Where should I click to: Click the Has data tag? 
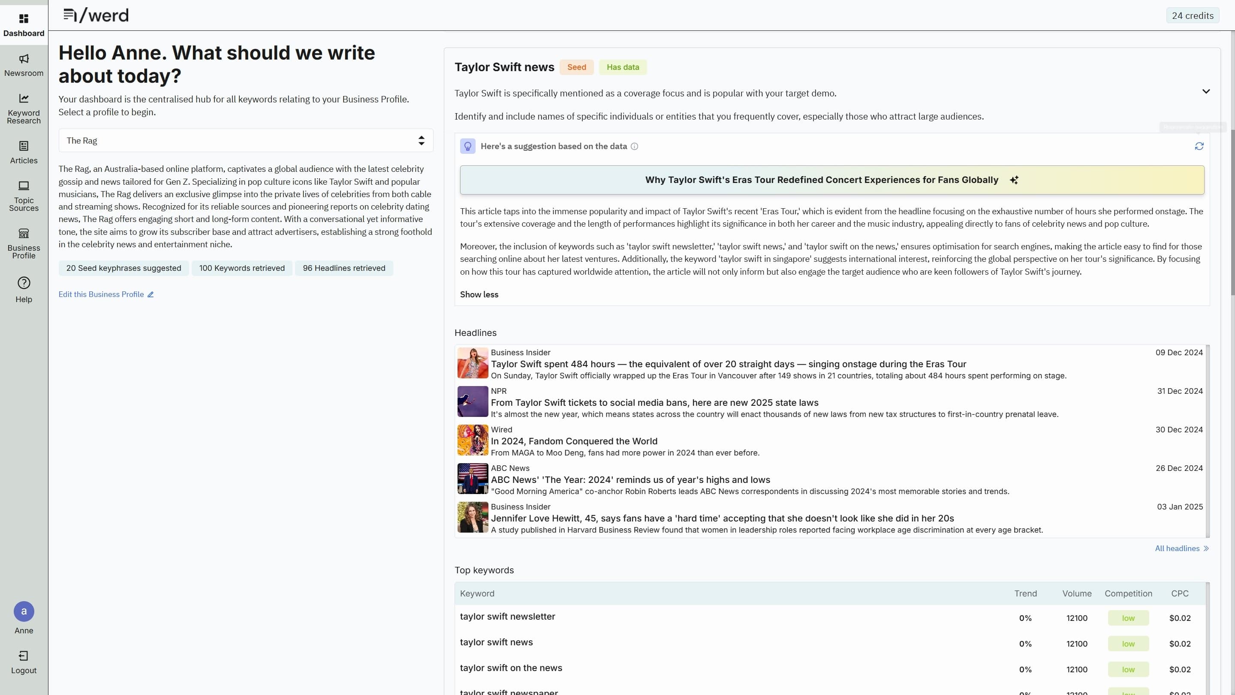pos(622,67)
